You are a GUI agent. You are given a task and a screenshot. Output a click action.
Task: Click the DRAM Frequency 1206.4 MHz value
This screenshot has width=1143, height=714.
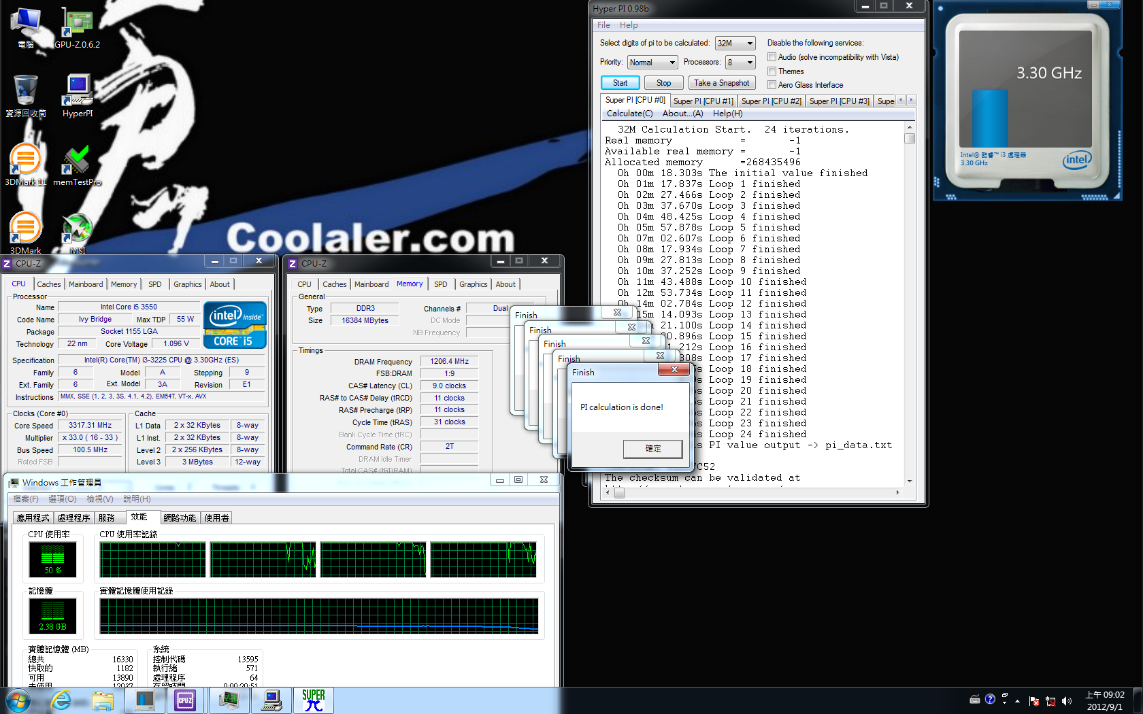[x=449, y=361]
